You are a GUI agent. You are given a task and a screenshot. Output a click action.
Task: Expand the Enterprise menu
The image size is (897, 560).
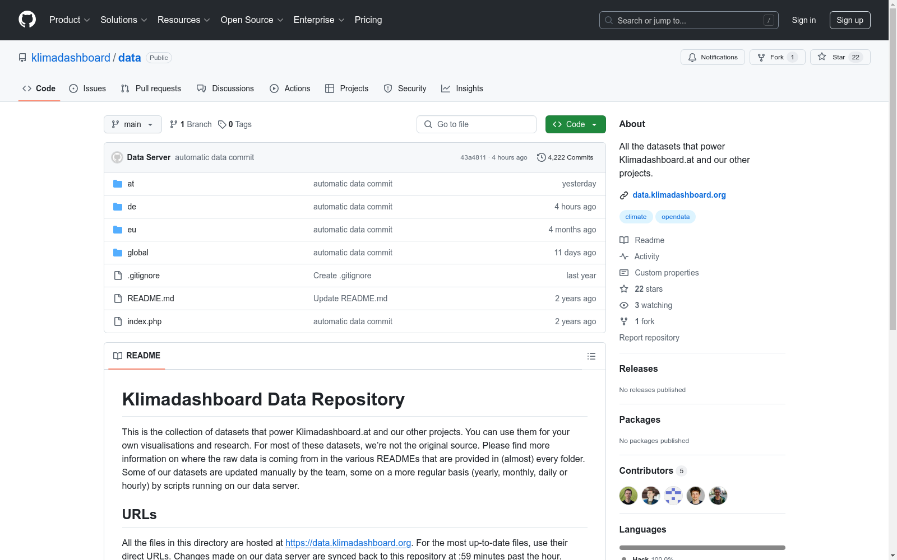coord(319,20)
